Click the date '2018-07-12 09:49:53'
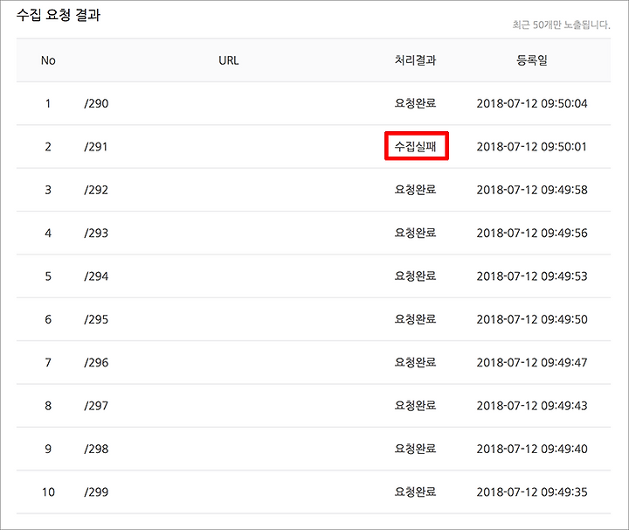 532,276
